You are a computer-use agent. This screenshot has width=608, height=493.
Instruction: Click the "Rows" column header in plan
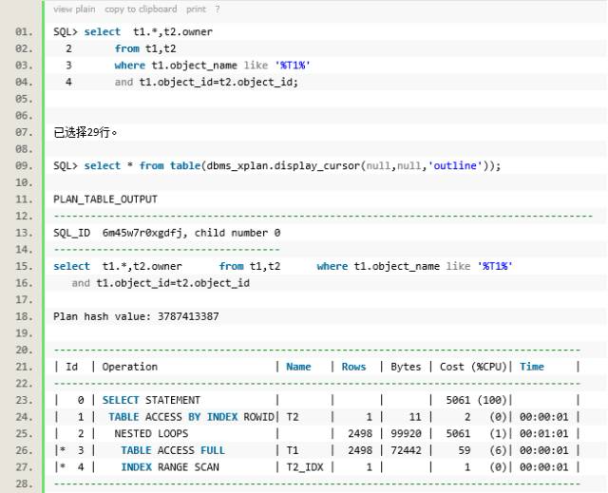(x=353, y=367)
